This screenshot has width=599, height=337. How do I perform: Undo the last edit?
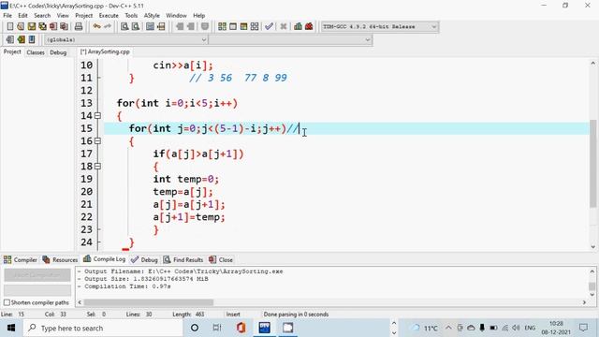coord(96,26)
